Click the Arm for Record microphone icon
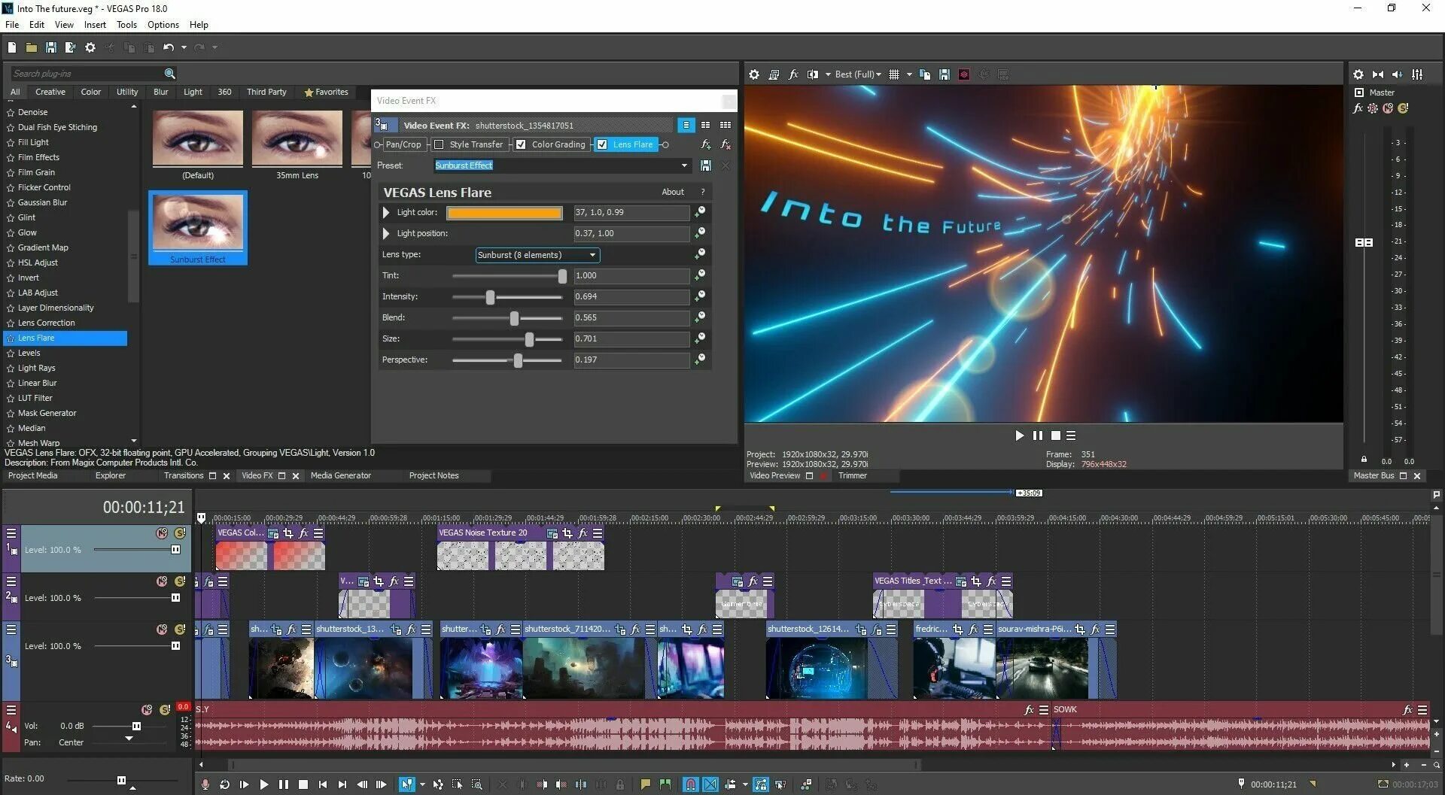1445x795 pixels. 206,784
